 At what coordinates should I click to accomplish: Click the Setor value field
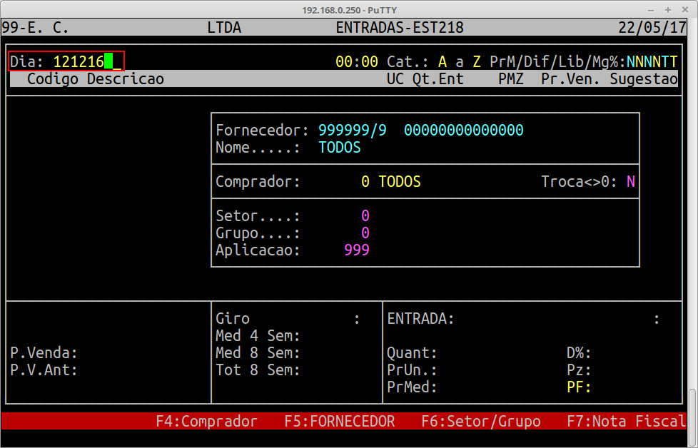(365, 216)
